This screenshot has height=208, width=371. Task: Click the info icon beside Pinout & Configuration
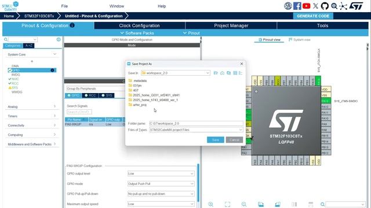click(72, 25)
